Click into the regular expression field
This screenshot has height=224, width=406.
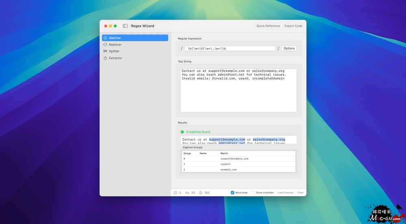click(230, 48)
